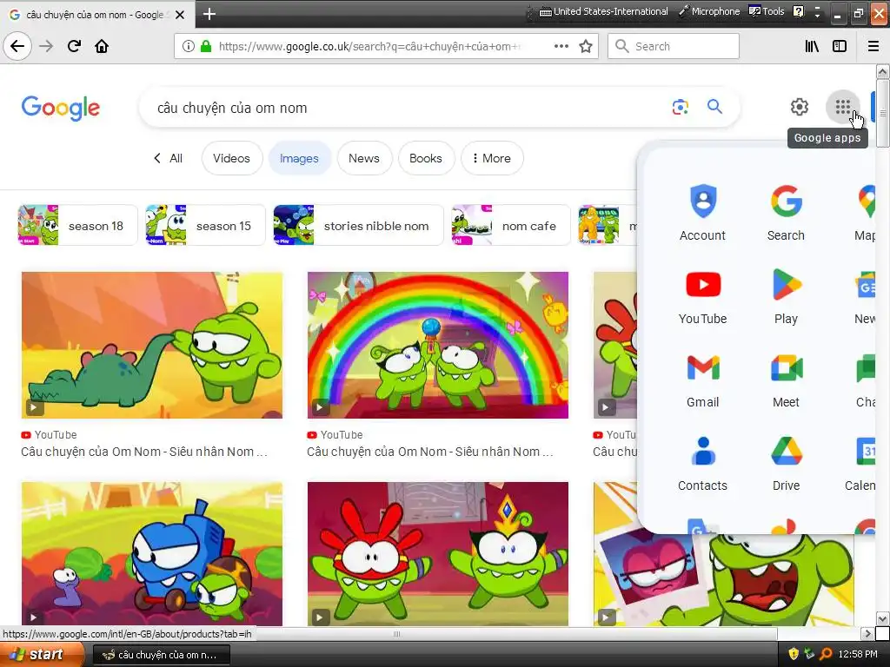Open superhero Om Nom pair thumbnail

pos(438,553)
